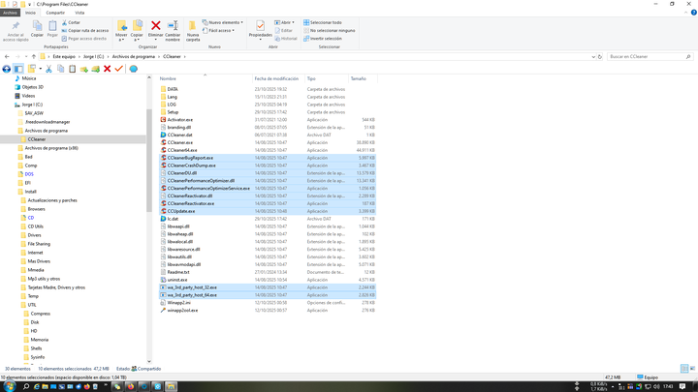Switch to the Vista ribbon tab
This screenshot has height=392, width=698.
pos(79,13)
